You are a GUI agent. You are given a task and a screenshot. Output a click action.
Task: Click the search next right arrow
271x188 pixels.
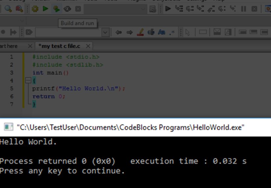coord(129,32)
